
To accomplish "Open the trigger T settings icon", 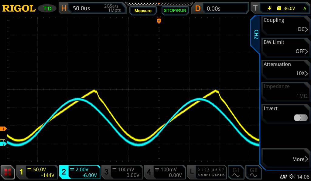I will [255, 8].
